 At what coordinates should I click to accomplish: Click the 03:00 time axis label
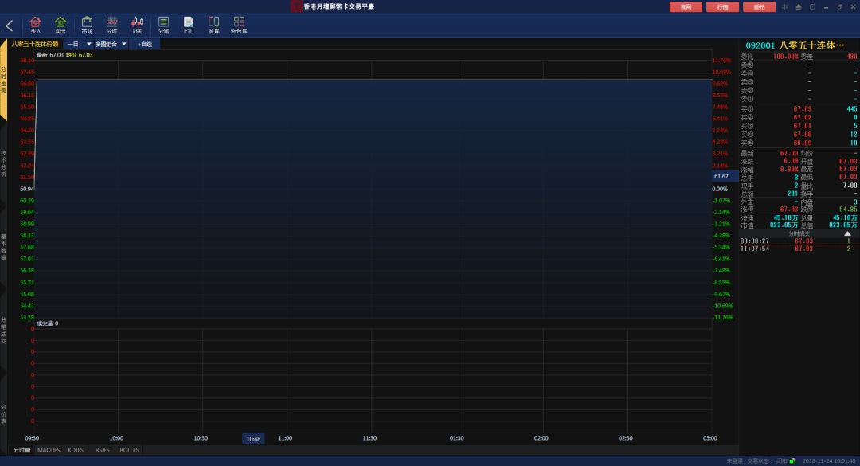coord(709,438)
